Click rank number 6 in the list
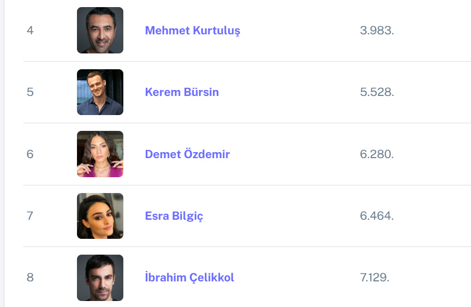The height and width of the screenshot is (307, 471). 30,154
